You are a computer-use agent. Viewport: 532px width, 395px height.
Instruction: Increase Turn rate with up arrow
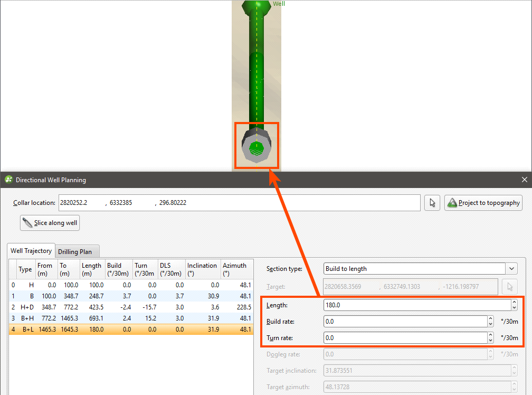click(x=490, y=335)
